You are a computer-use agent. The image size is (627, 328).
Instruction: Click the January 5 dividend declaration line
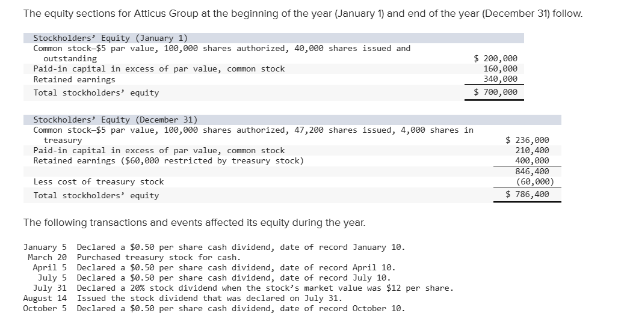coord(214,247)
